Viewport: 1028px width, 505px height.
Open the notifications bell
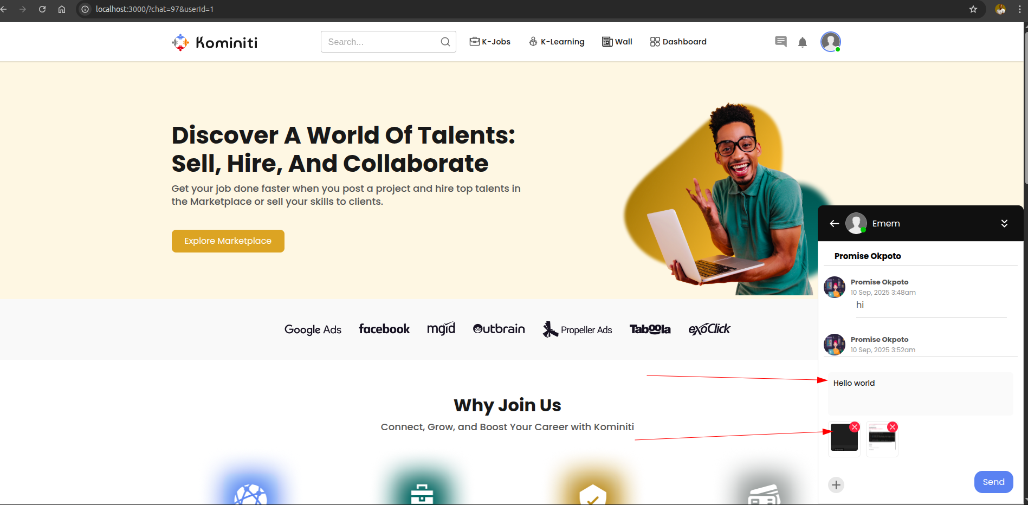click(803, 42)
